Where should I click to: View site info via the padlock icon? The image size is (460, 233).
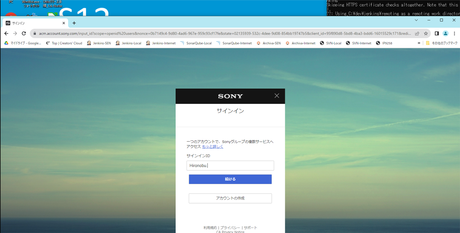coord(35,33)
